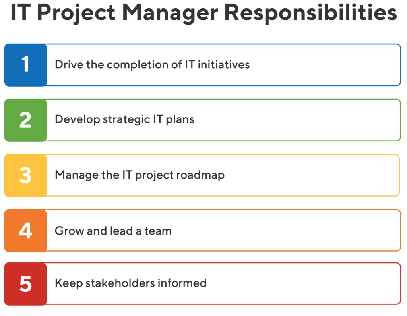The image size is (407, 316).
Task: Click the word 'IT' in the title
Action: (x=21, y=12)
